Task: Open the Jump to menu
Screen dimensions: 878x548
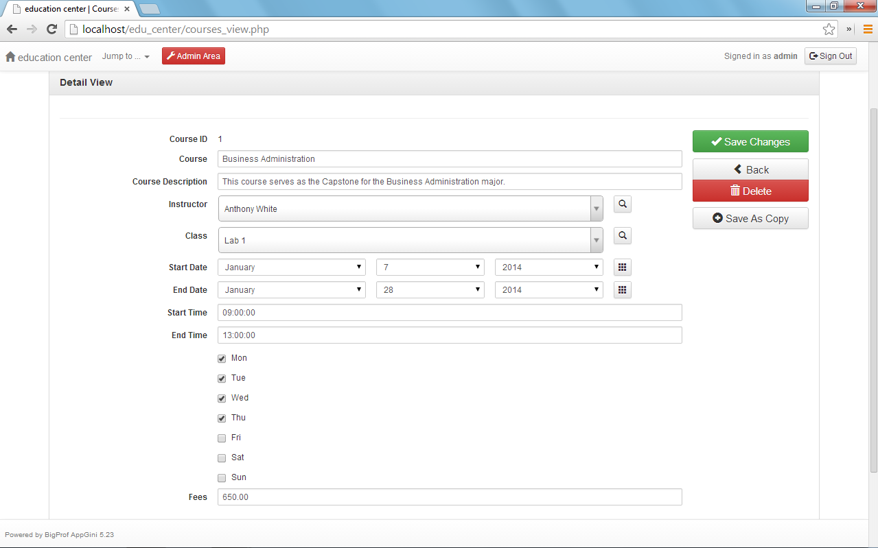Action: (126, 57)
